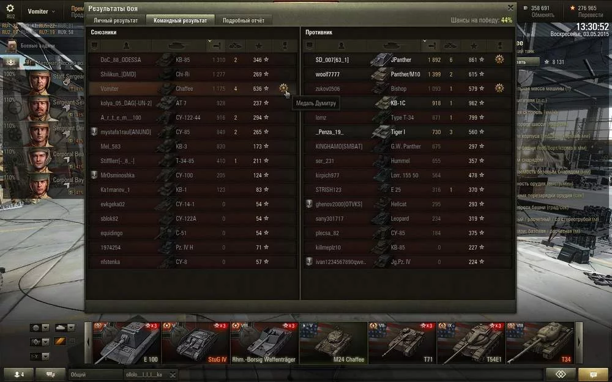Switch to Личный результат tab
The height and width of the screenshot is (382, 612).
[116, 20]
